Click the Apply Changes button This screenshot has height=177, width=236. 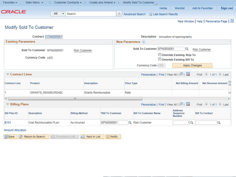click(x=192, y=66)
